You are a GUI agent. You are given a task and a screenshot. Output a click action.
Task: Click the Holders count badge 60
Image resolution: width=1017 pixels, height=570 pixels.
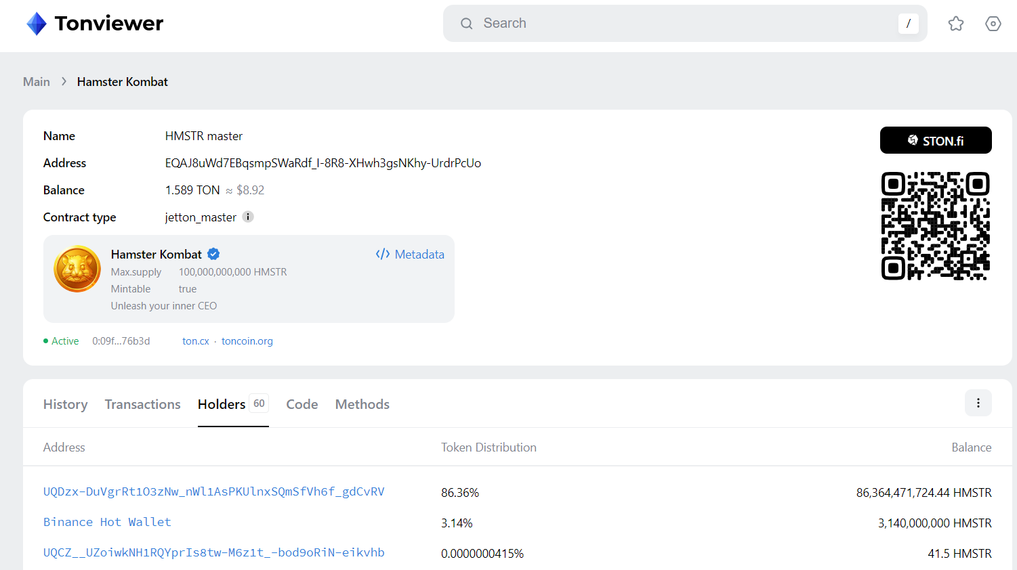point(260,403)
